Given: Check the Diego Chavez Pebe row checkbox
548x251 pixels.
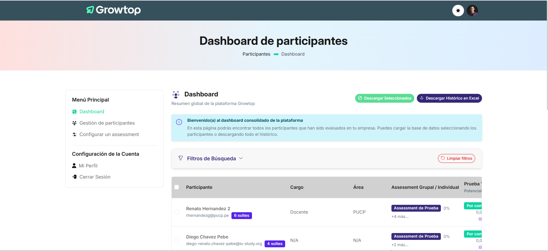Looking at the screenshot, I should 177,240.
